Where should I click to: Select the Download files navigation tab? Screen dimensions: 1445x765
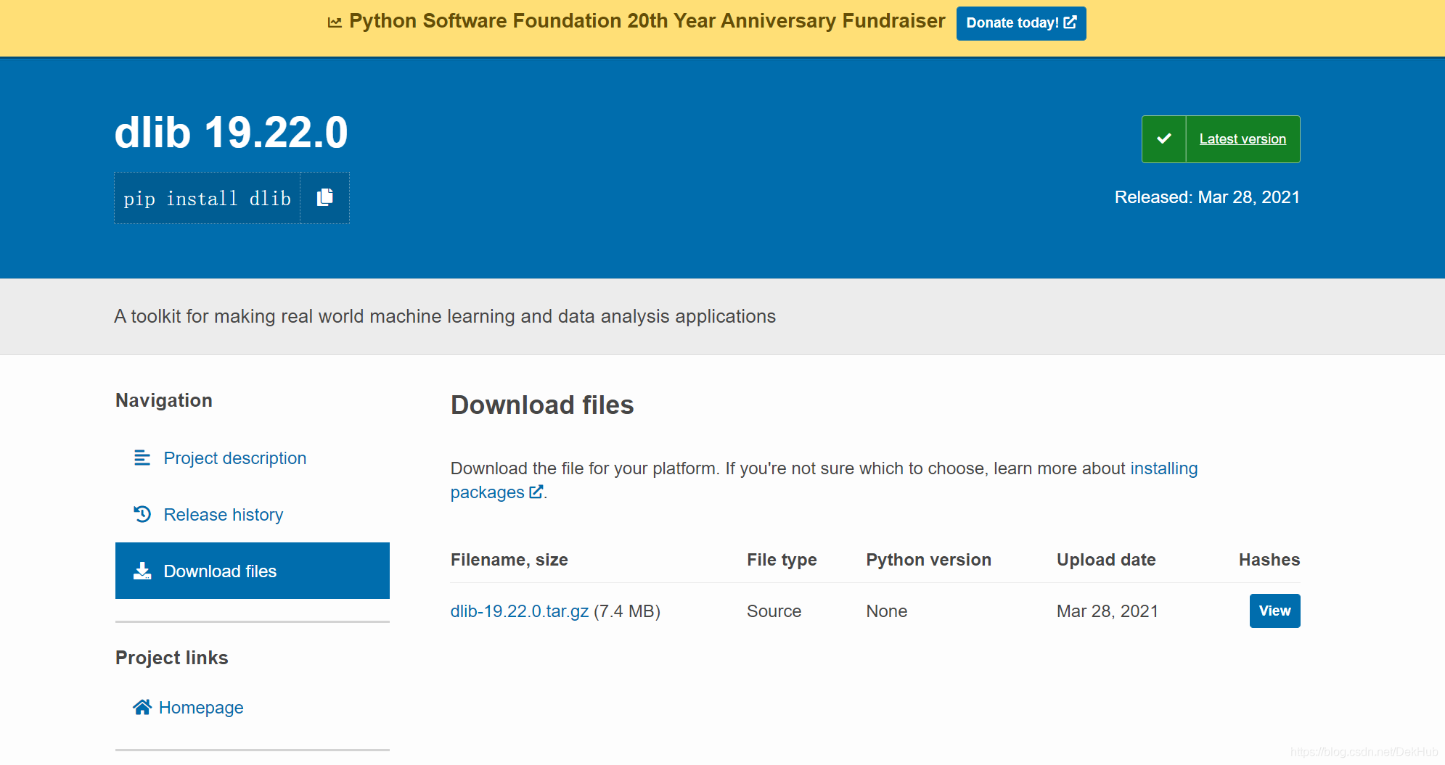click(253, 571)
